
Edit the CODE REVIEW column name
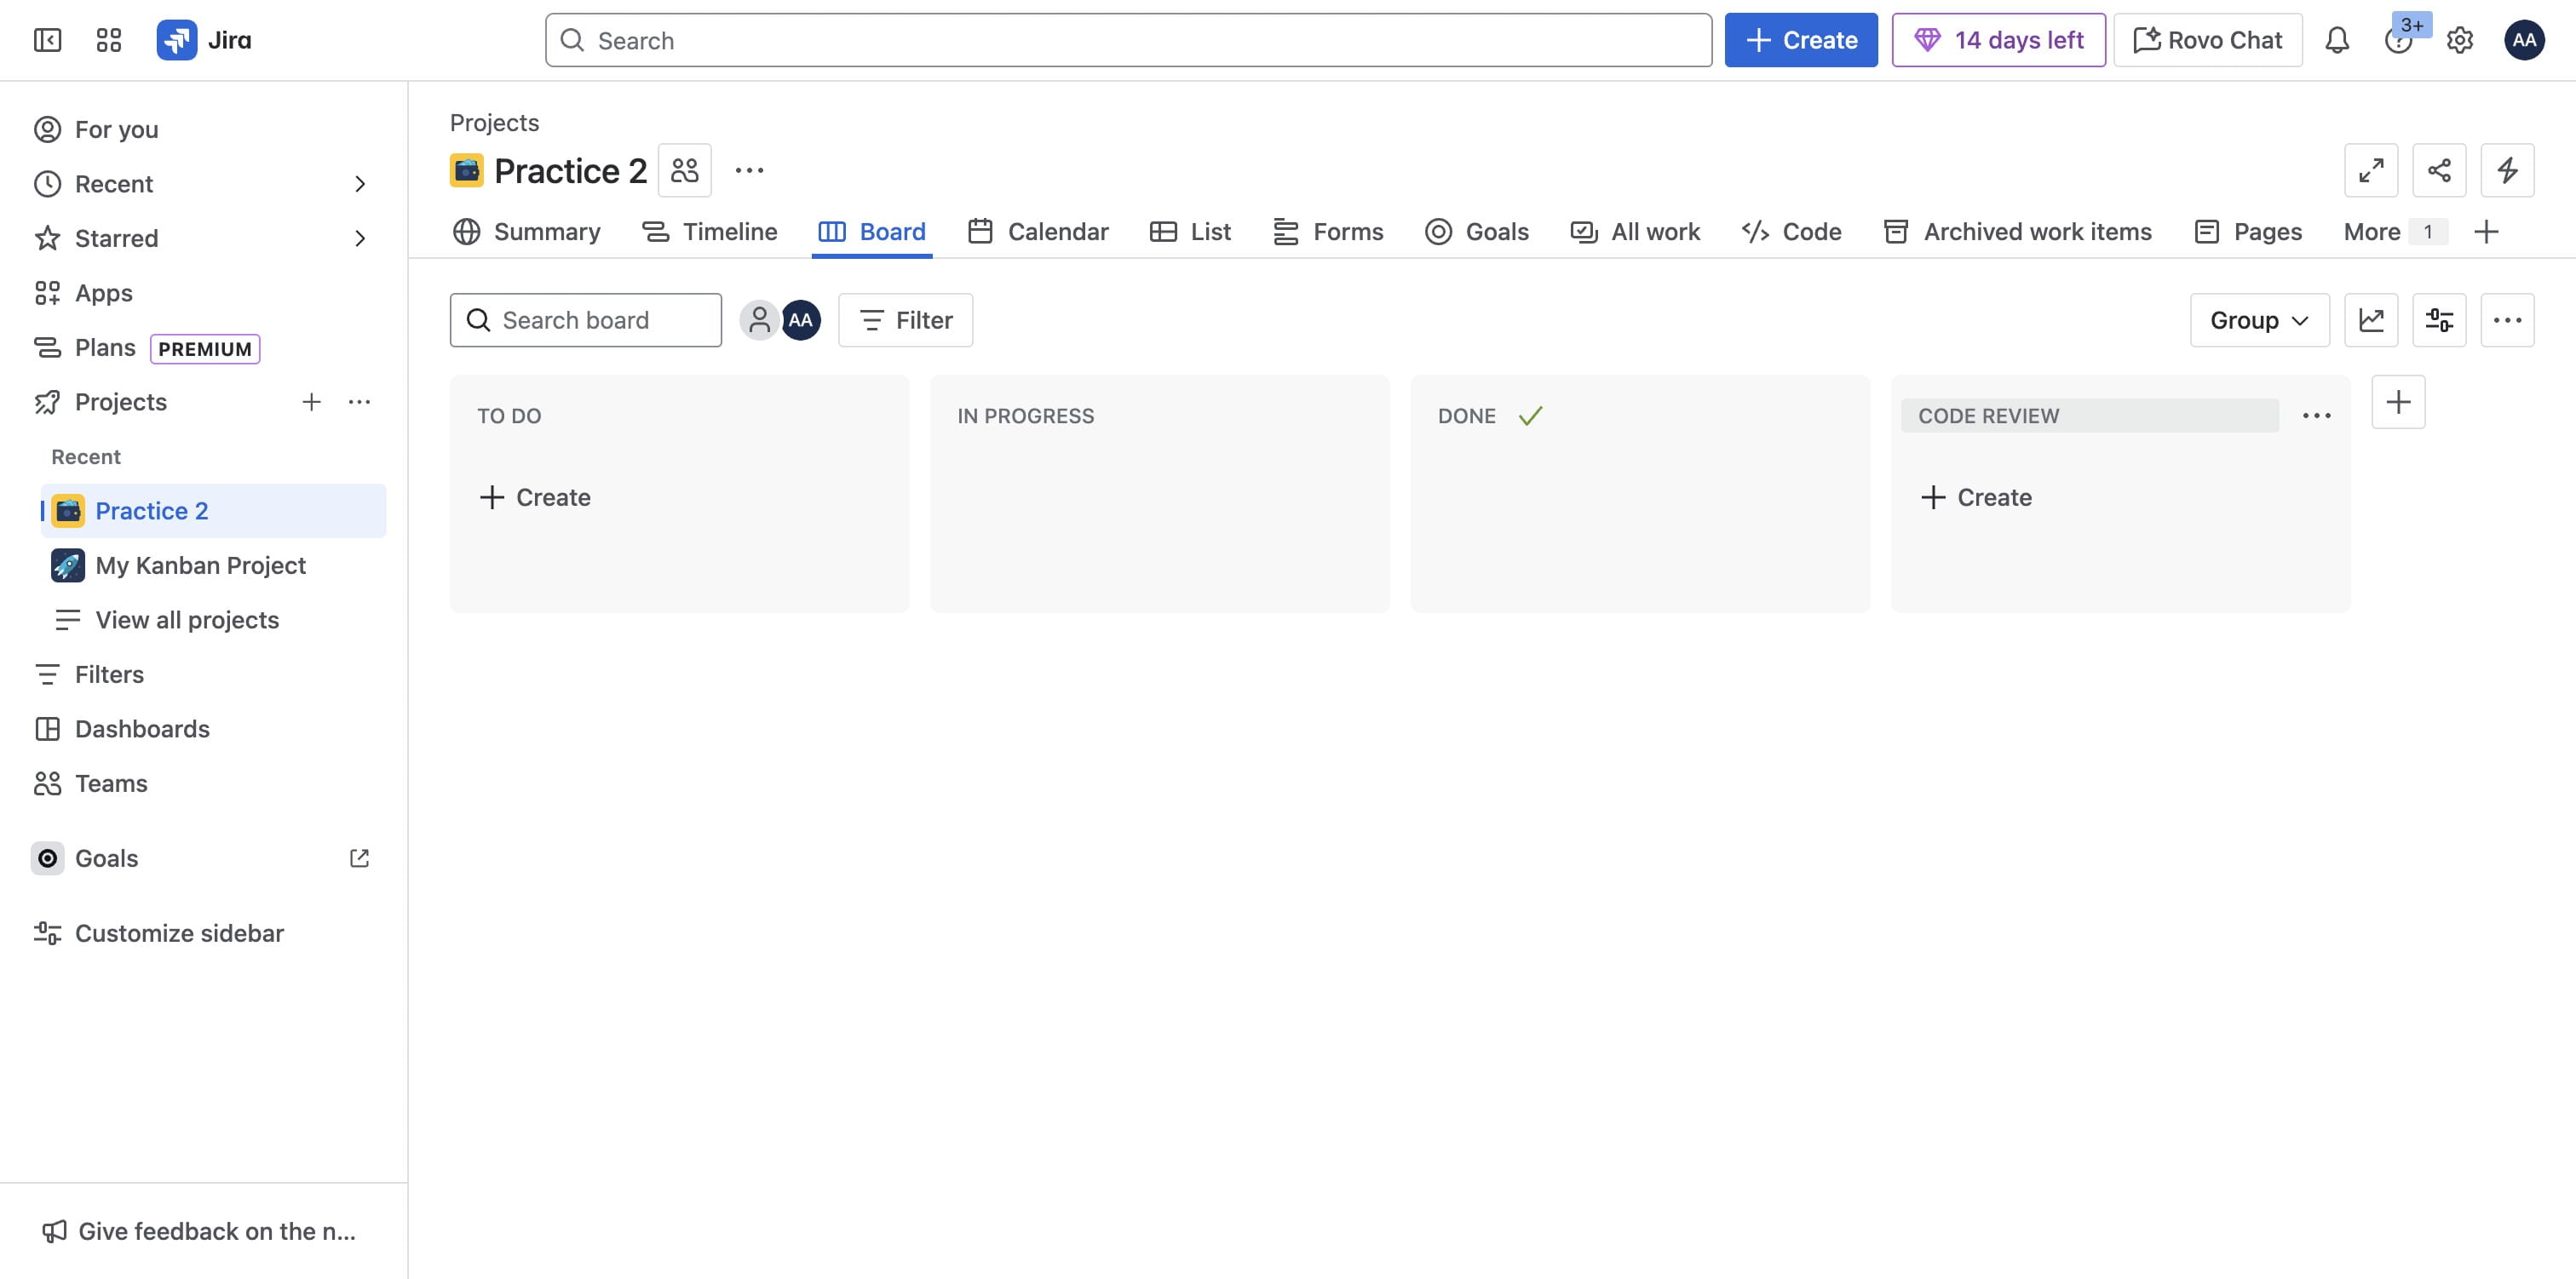(2089, 416)
